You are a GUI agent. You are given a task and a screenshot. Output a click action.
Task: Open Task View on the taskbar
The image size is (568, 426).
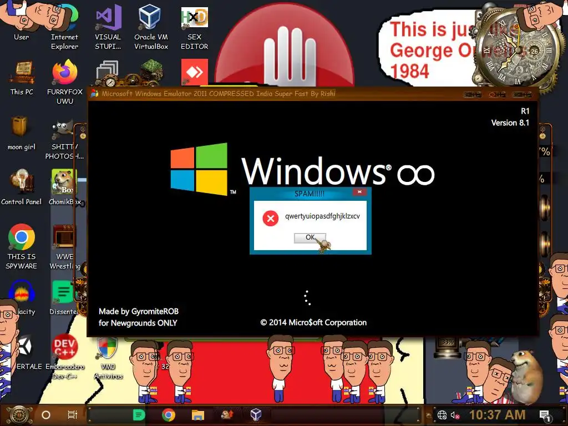73,415
